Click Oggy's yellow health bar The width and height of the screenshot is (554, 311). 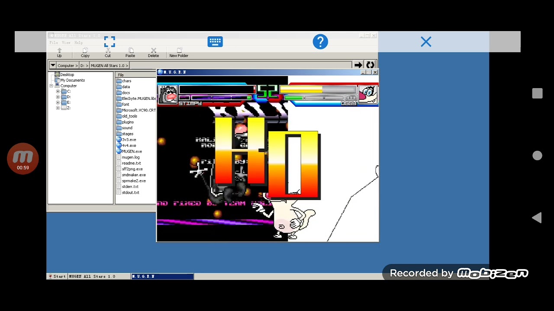(x=318, y=89)
